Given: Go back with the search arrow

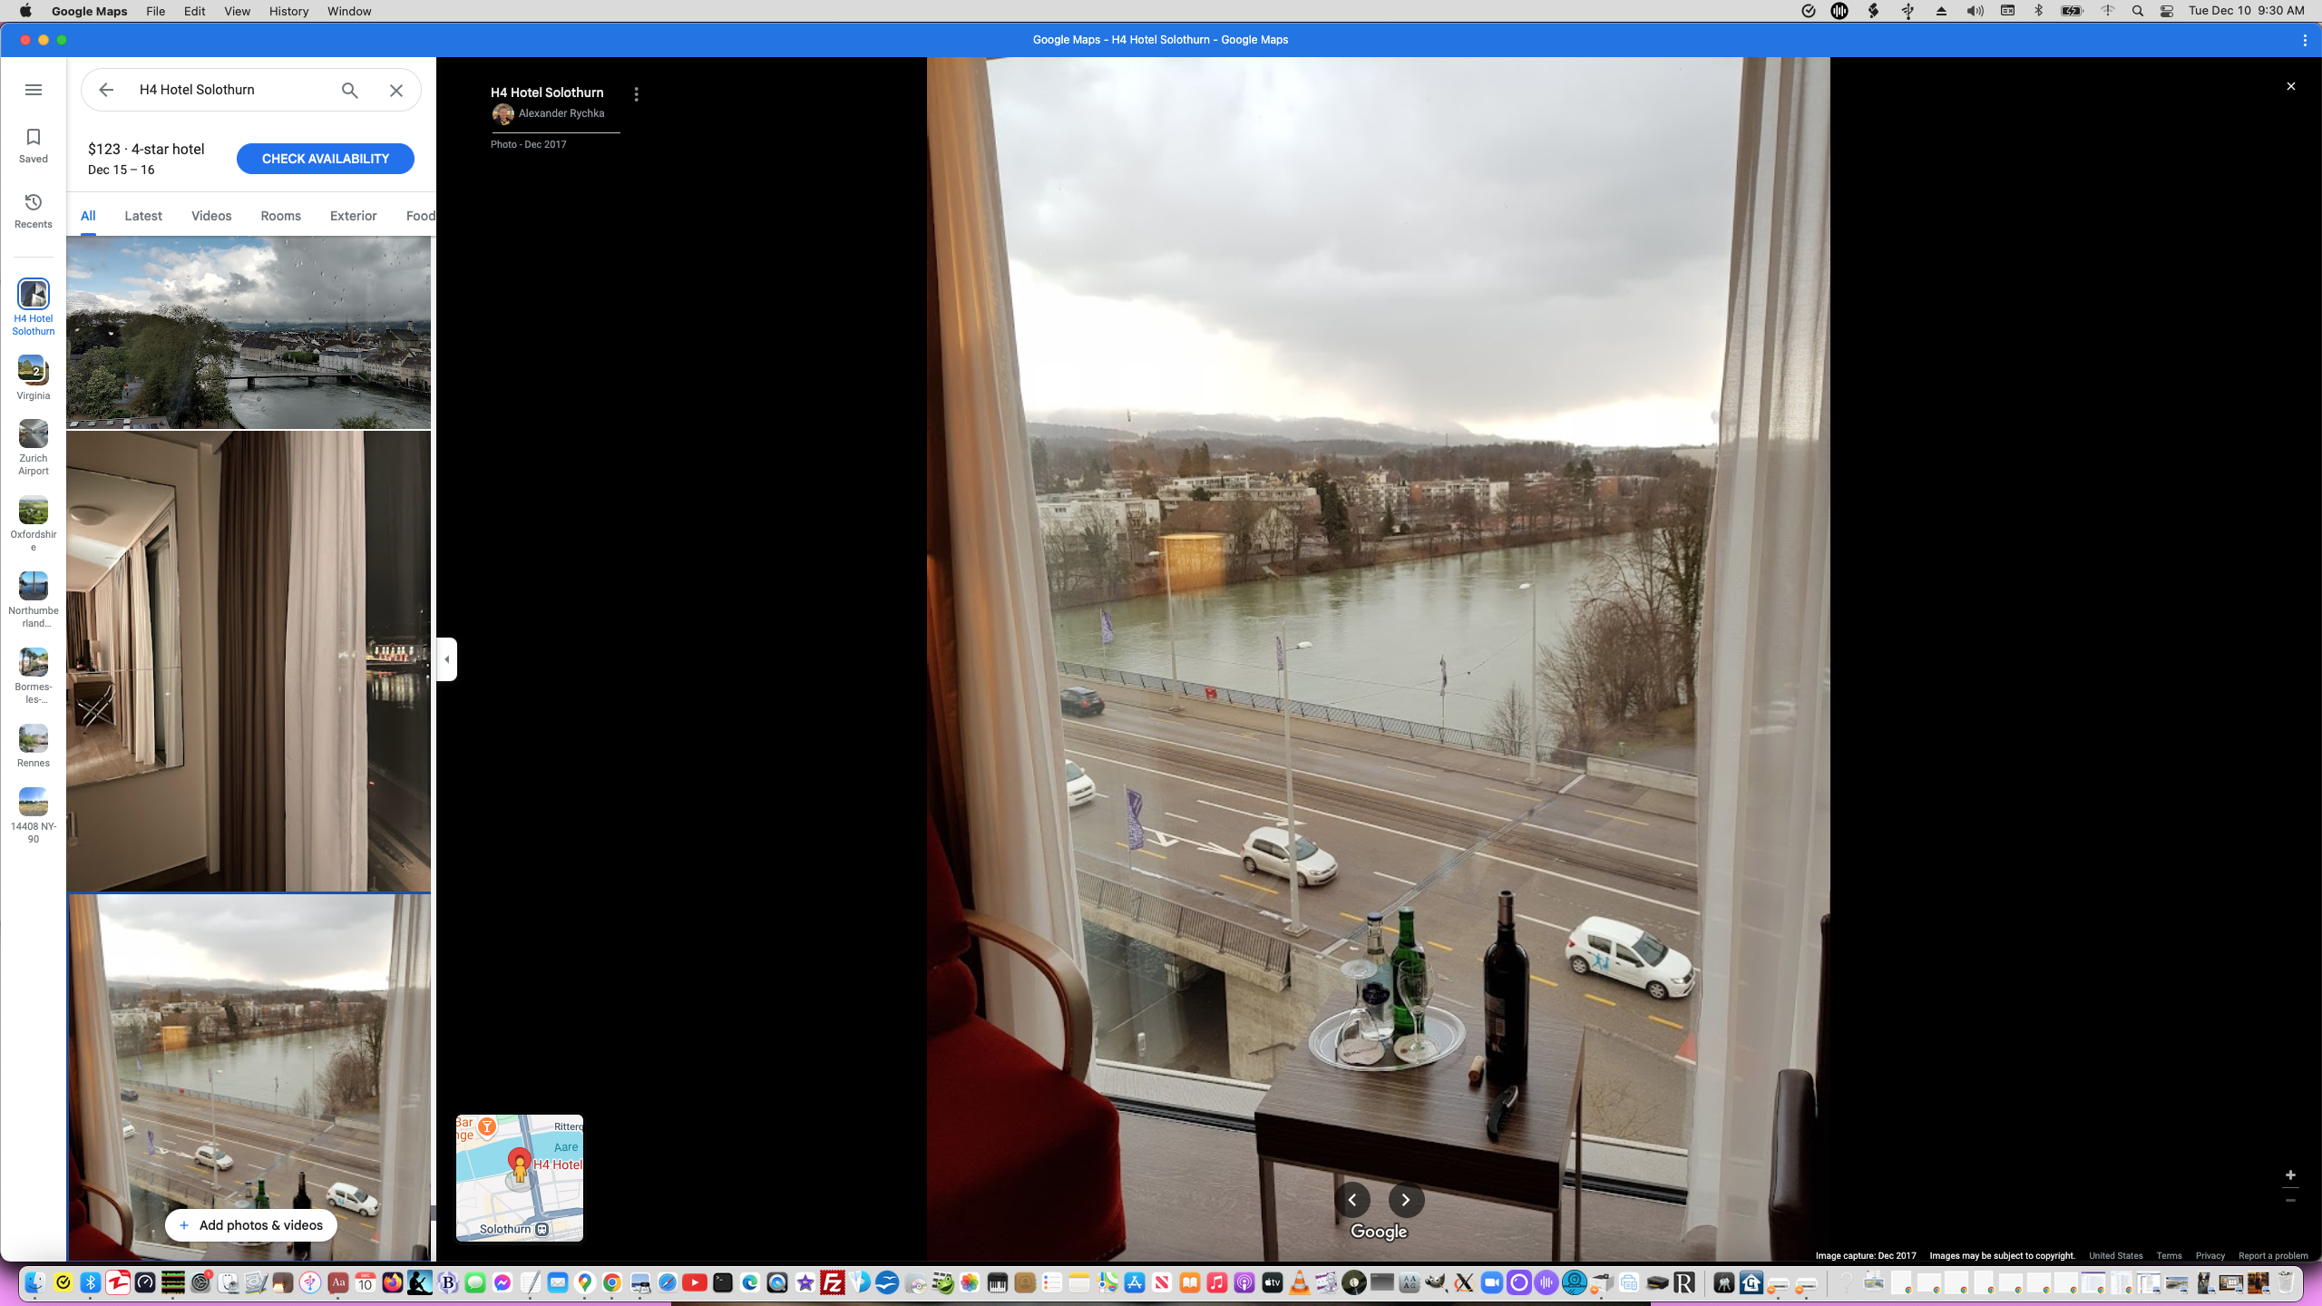Looking at the screenshot, I should (106, 90).
